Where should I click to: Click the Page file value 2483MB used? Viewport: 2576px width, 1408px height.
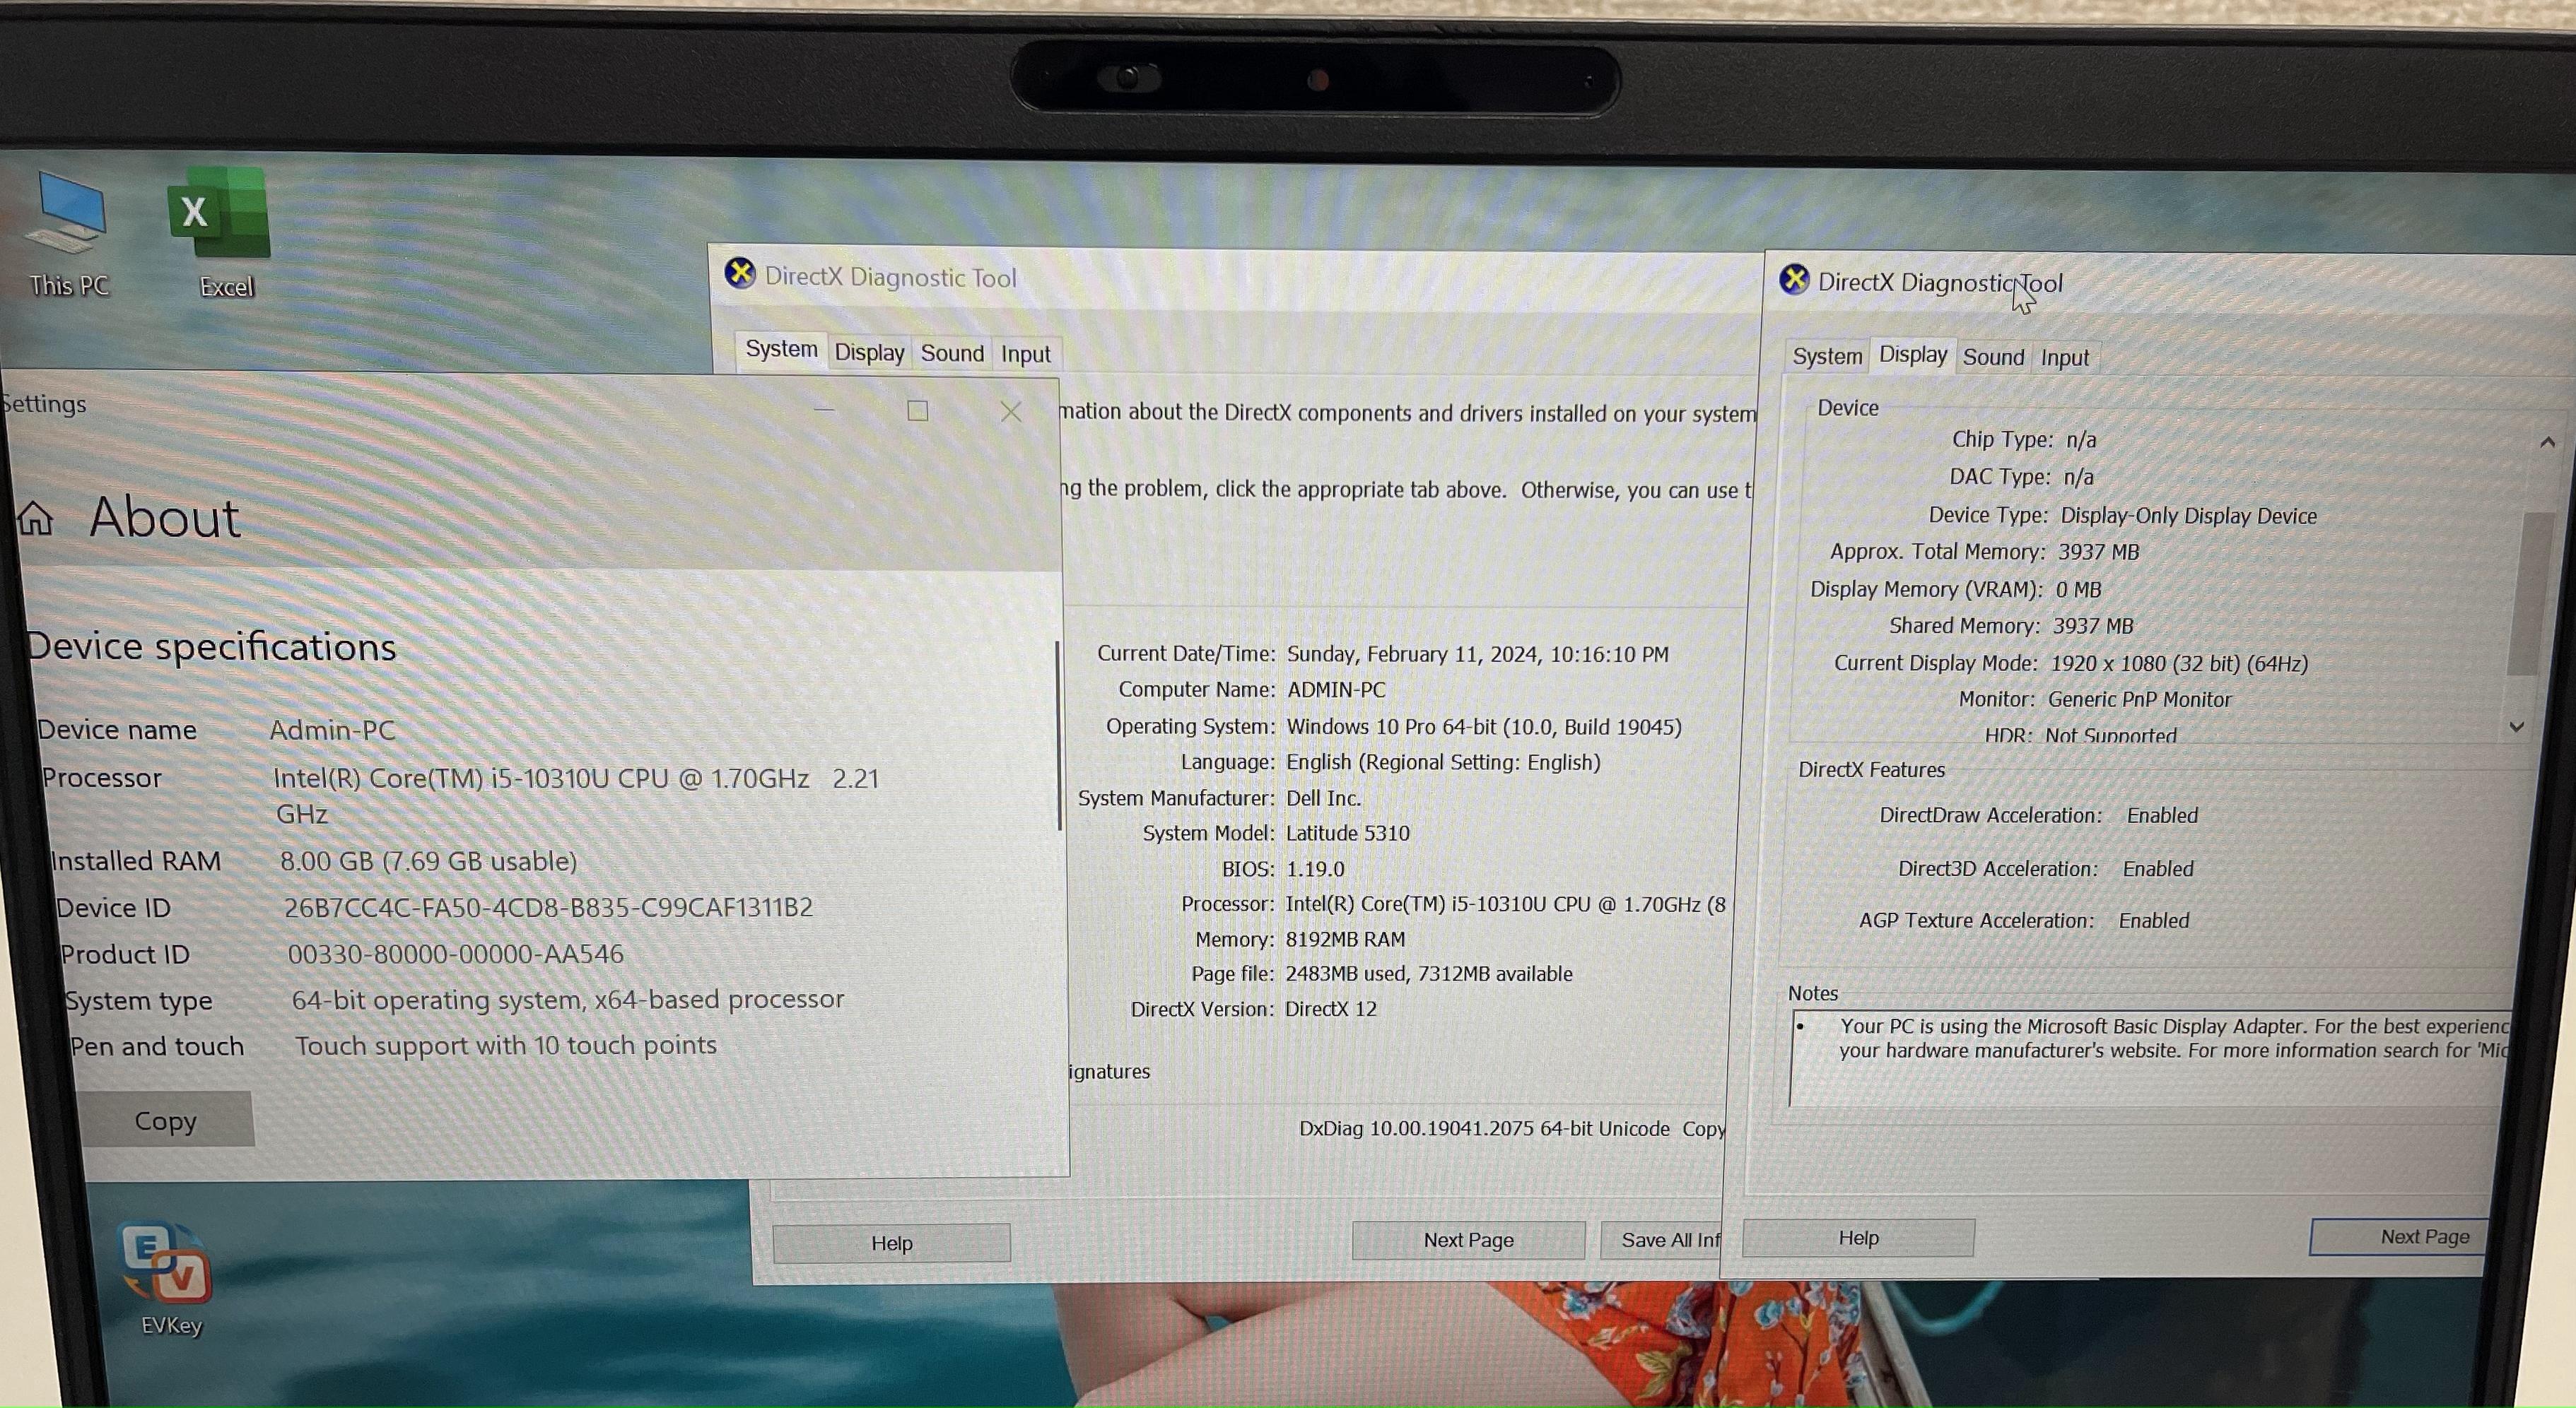pos(1428,974)
